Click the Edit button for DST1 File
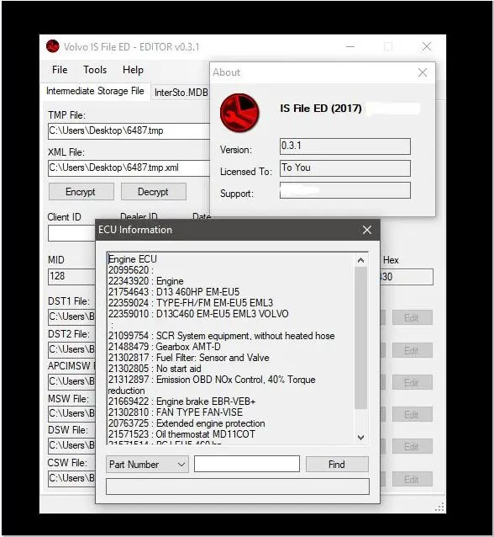494x537 pixels. (x=413, y=318)
